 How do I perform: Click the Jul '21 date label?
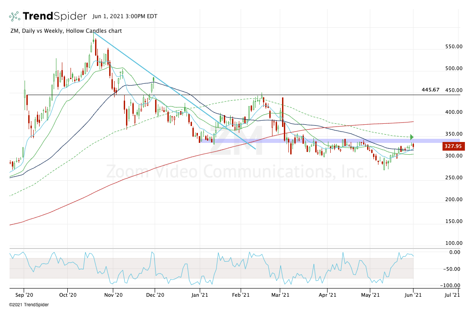click(x=452, y=295)
